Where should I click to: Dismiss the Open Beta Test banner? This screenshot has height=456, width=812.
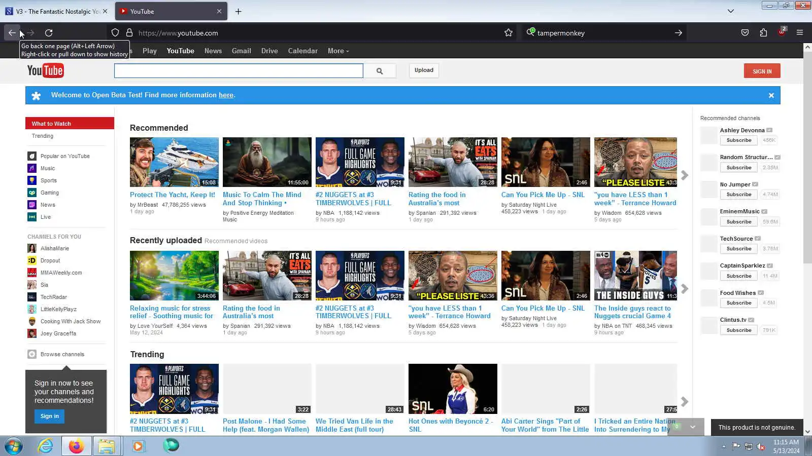[x=771, y=95]
